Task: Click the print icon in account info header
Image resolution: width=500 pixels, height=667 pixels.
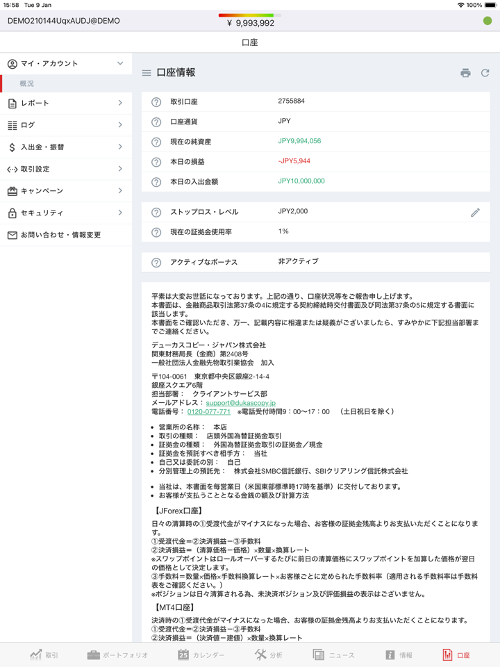Action: click(x=465, y=73)
